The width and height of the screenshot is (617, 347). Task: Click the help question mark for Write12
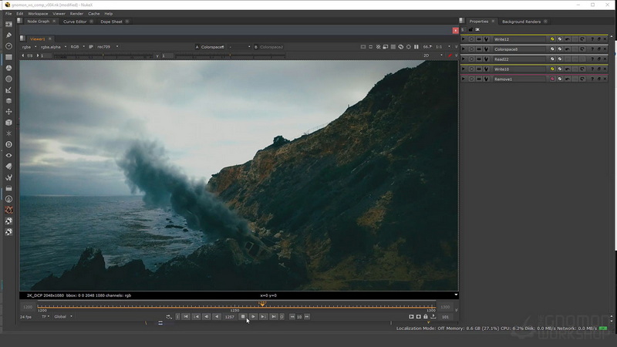592,39
